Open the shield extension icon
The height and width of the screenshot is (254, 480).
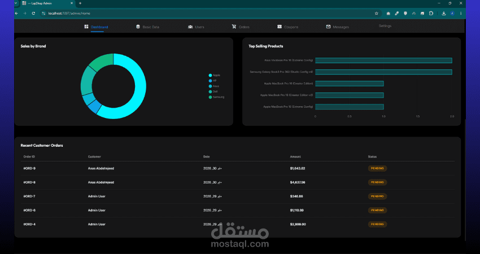click(x=405, y=14)
